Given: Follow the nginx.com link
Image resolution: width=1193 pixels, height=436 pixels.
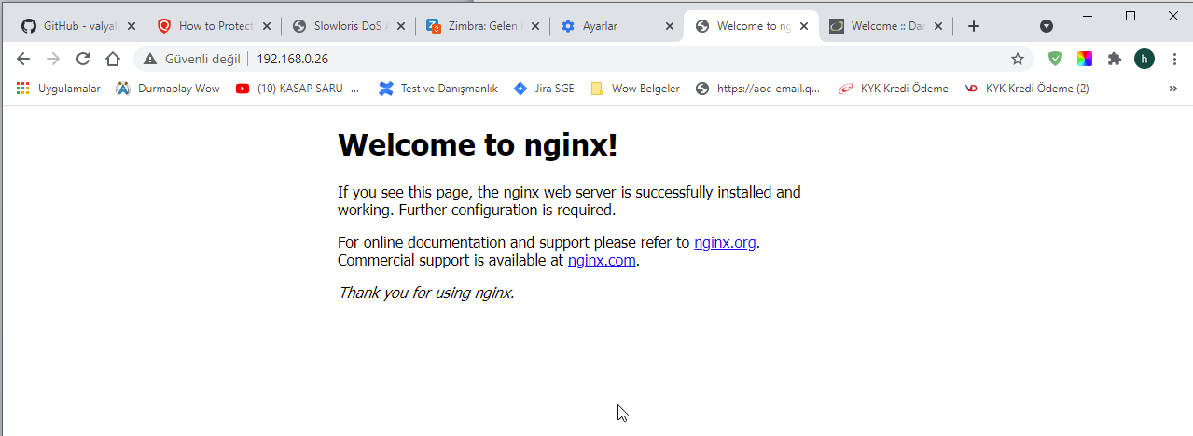Looking at the screenshot, I should [602, 261].
